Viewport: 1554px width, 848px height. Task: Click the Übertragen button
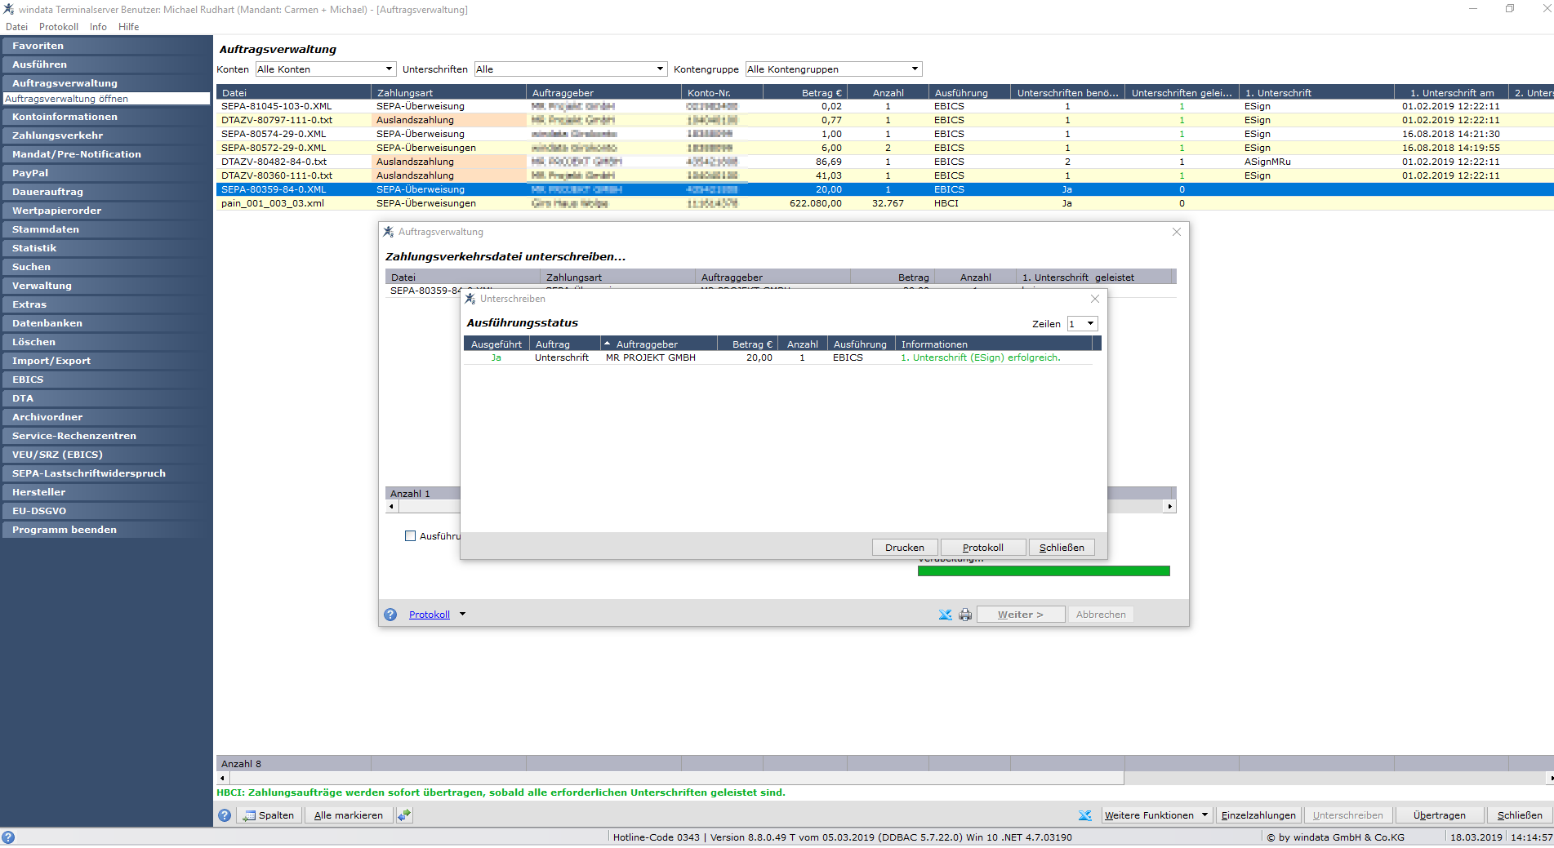(x=1440, y=815)
